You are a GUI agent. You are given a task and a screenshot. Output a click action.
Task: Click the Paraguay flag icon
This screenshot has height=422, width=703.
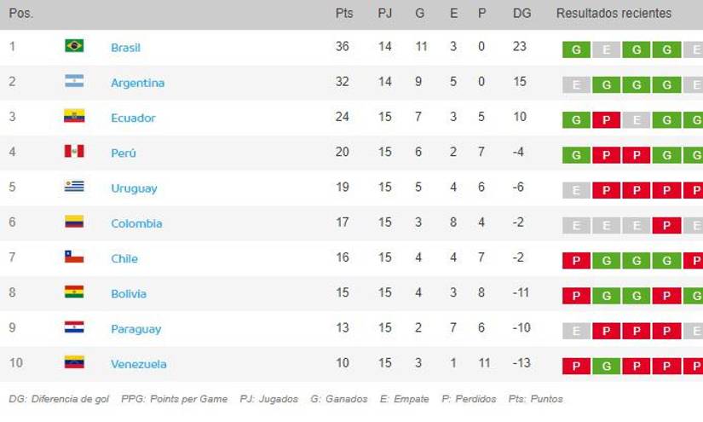(x=74, y=327)
